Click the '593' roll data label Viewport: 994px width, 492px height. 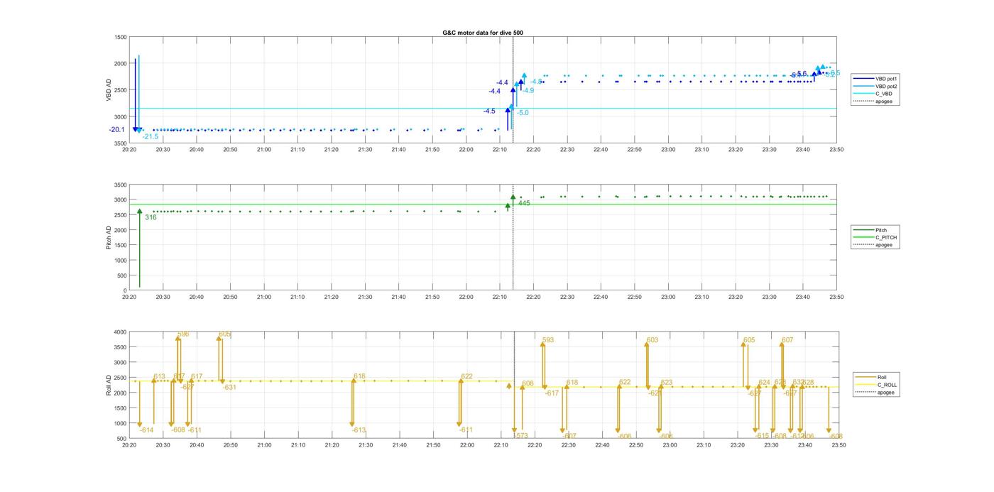[x=547, y=341]
